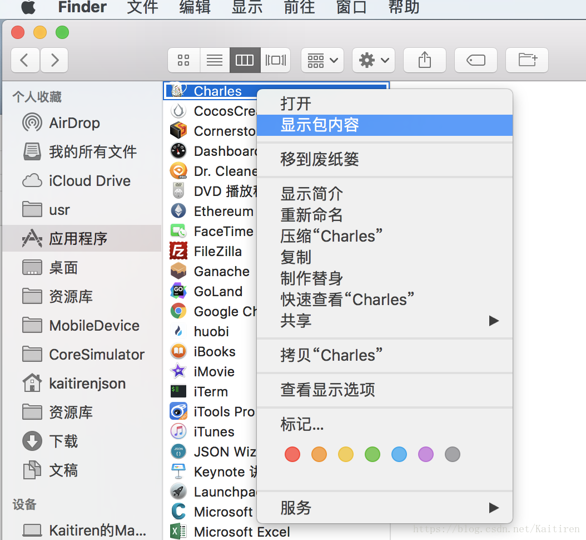Screen dimensions: 586x540
Task: Click the edit tags toolbar button
Action: click(476, 60)
